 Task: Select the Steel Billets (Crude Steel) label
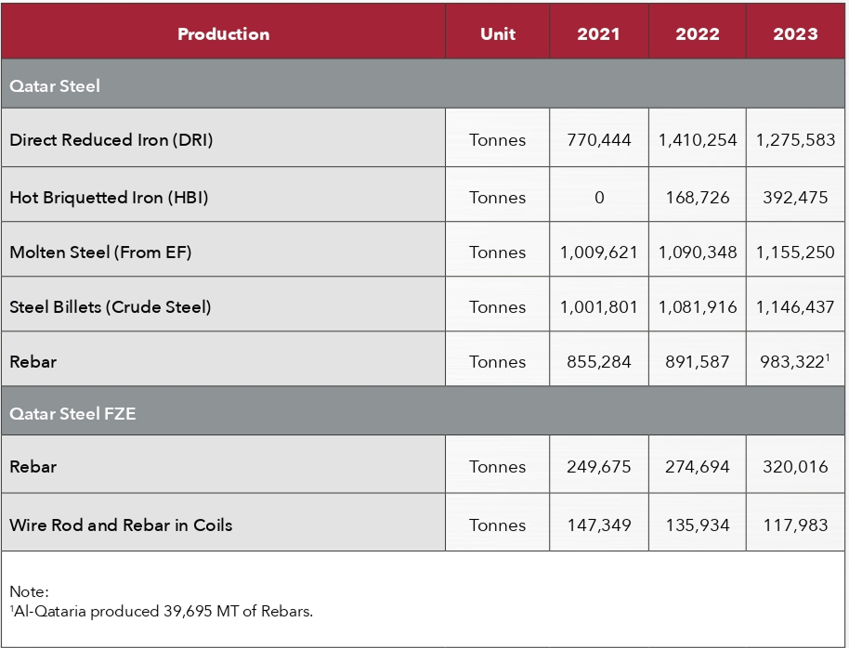click(x=111, y=307)
